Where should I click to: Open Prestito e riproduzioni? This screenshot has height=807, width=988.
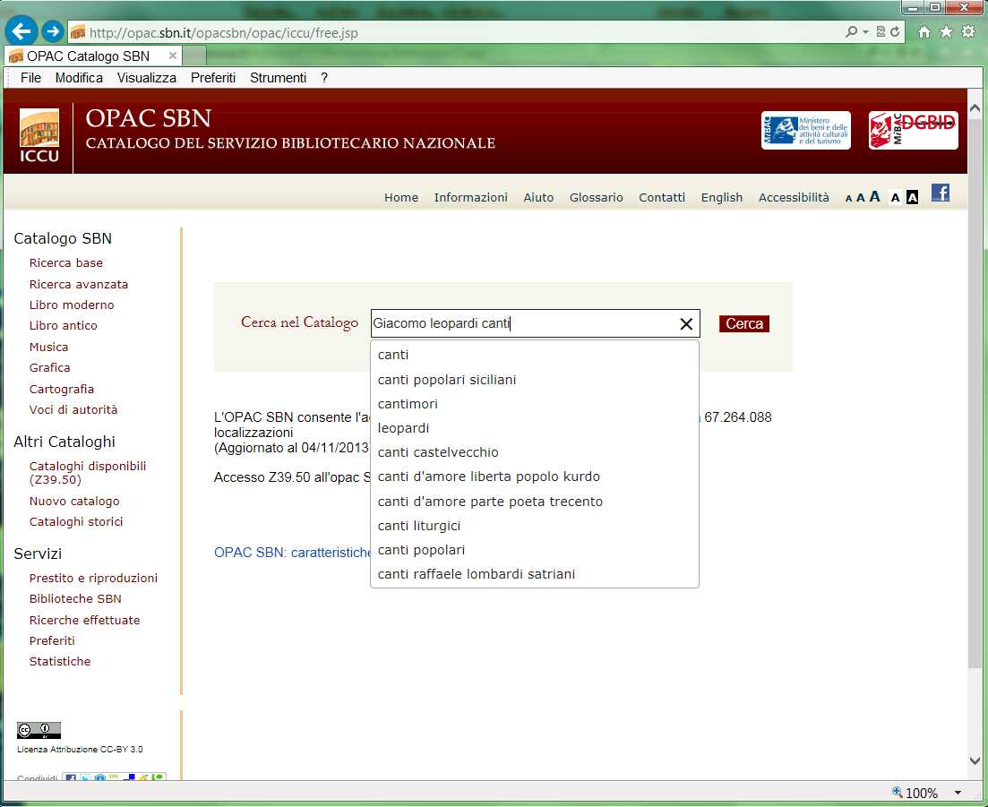[x=93, y=579]
